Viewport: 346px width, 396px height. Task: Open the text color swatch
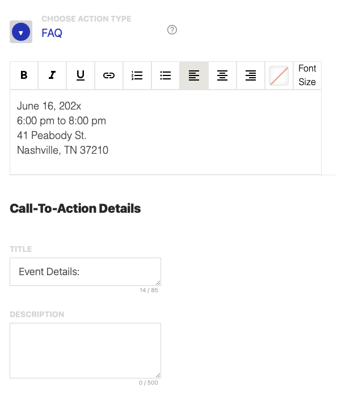coord(279,75)
